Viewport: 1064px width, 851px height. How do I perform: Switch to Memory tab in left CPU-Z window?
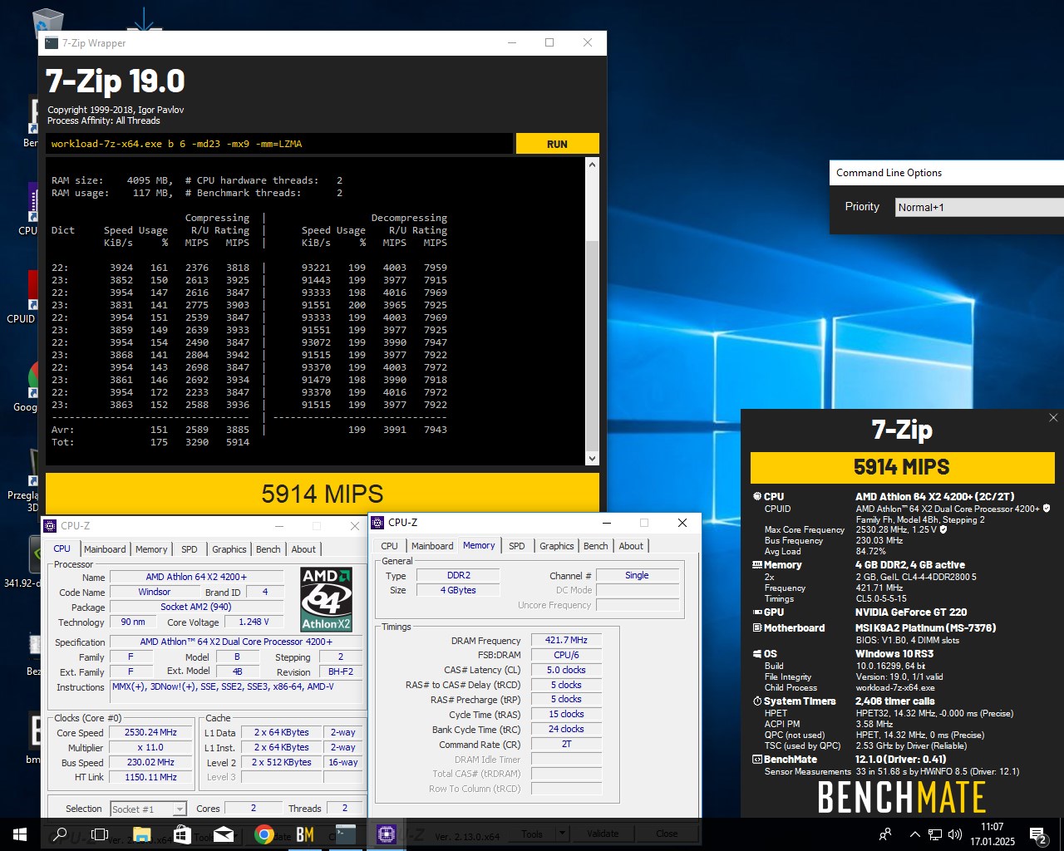151,549
